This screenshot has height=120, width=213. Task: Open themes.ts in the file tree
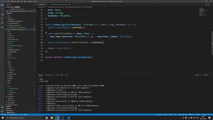pyautogui.click(x=11, y=95)
